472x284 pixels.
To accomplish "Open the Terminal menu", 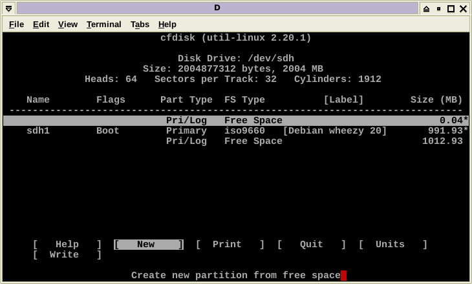I will click(103, 25).
